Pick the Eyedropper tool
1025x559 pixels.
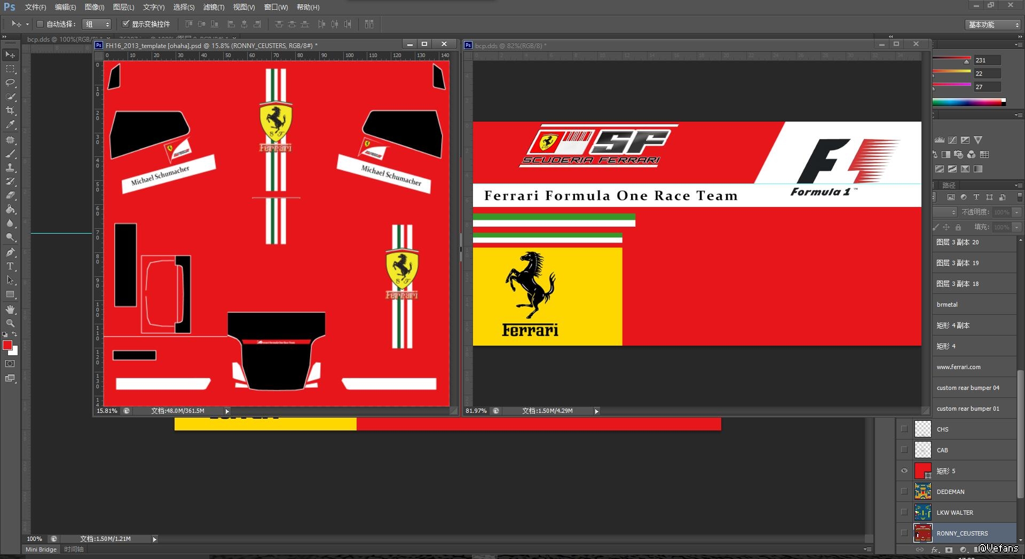click(x=10, y=125)
